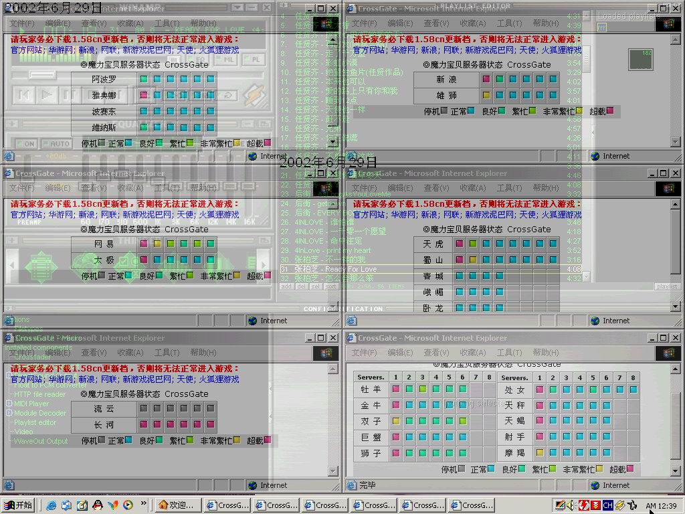Click status bar page icon in 流云 window
685x514 pixels.
click(9, 485)
